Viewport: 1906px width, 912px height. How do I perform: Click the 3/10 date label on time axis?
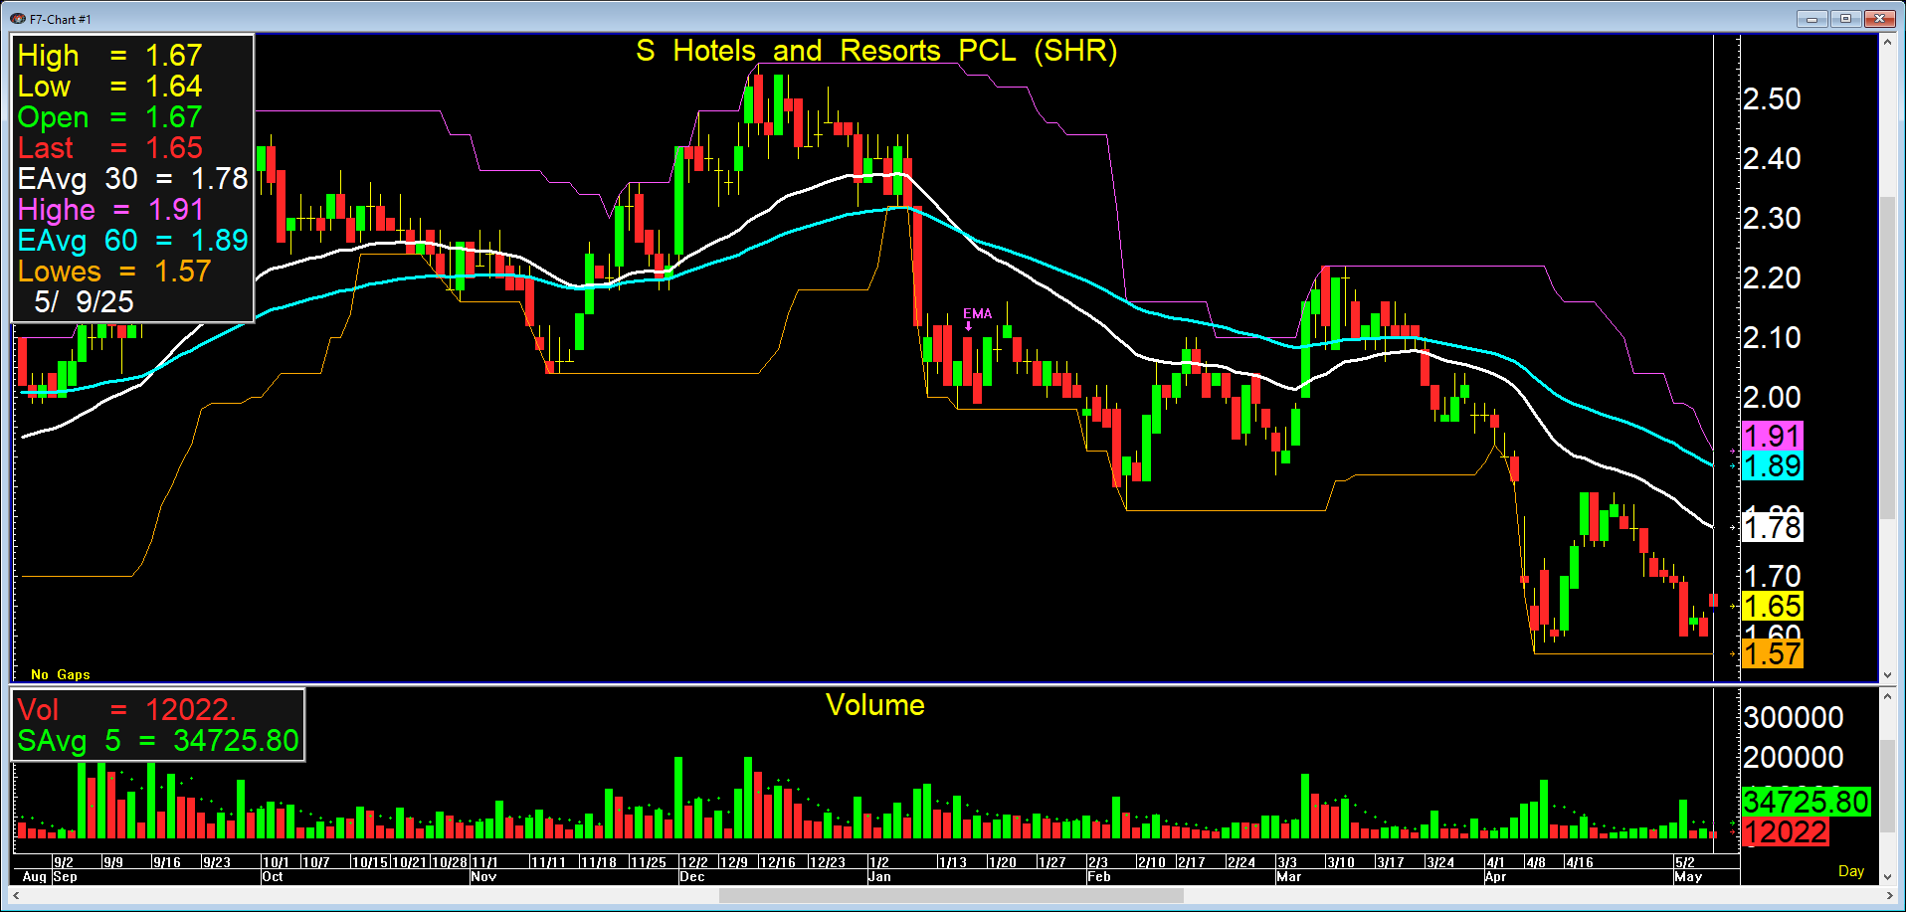tap(1341, 862)
